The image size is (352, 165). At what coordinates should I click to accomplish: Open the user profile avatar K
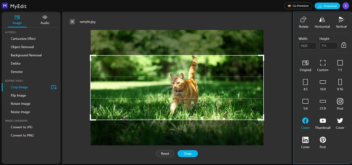[346, 6]
